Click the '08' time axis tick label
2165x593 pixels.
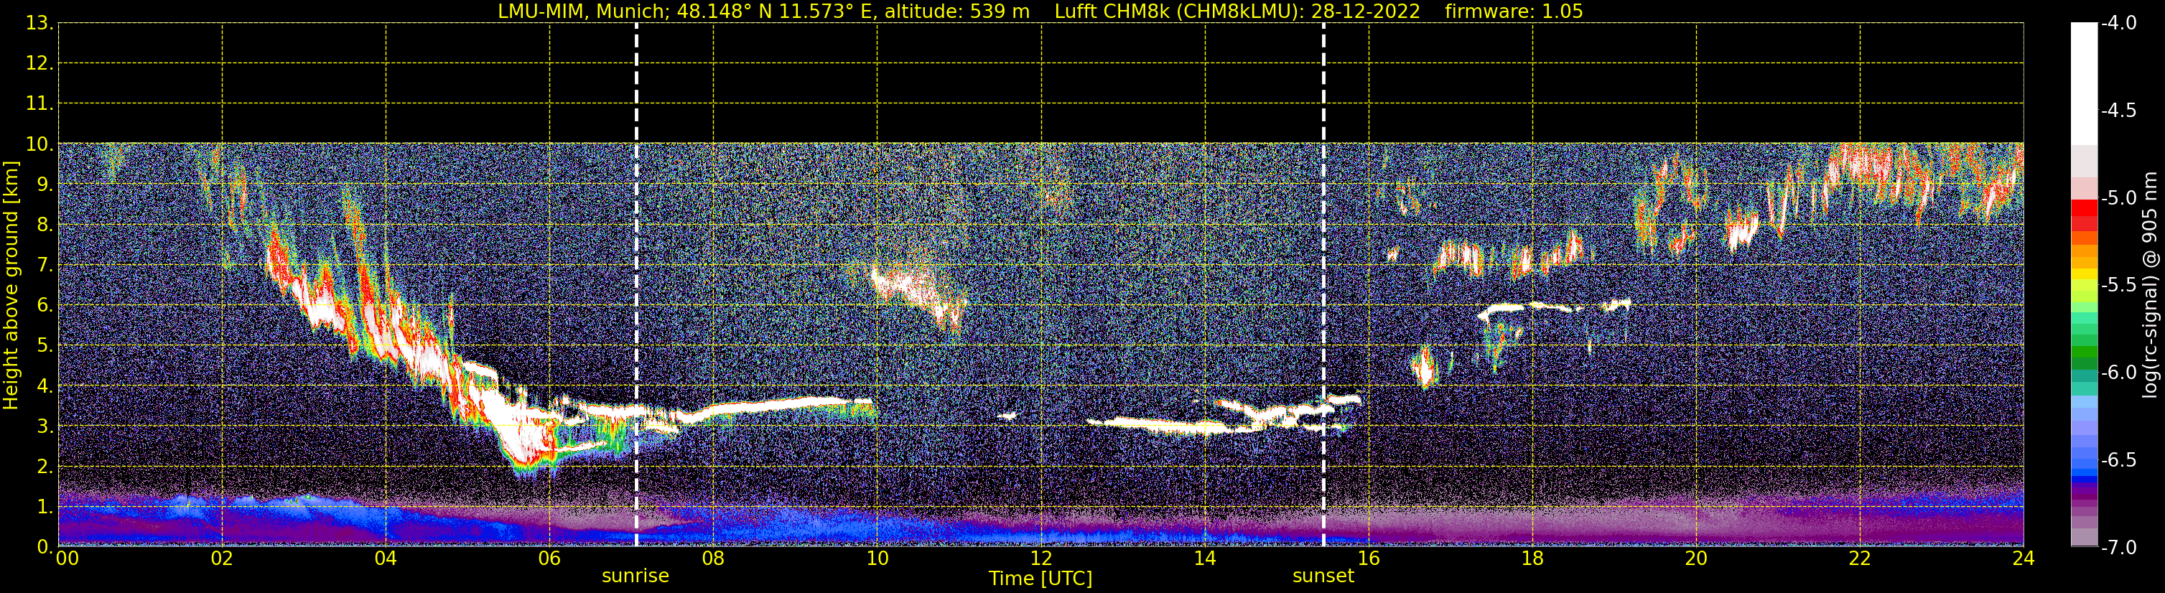[714, 559]
